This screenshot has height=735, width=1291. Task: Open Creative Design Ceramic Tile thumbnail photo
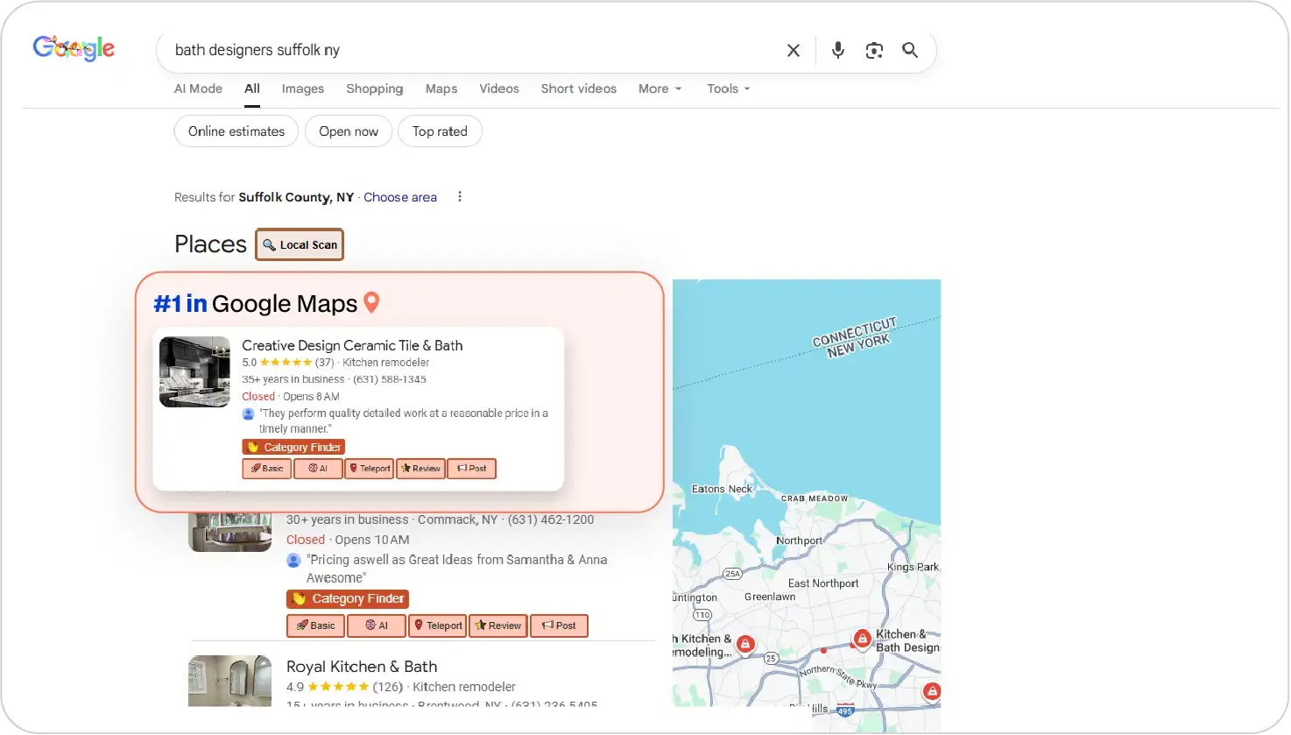click(x=194, y=371)
